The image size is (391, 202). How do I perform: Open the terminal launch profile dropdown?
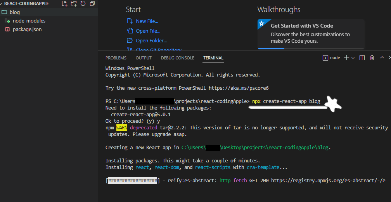(x=353, y=58)
